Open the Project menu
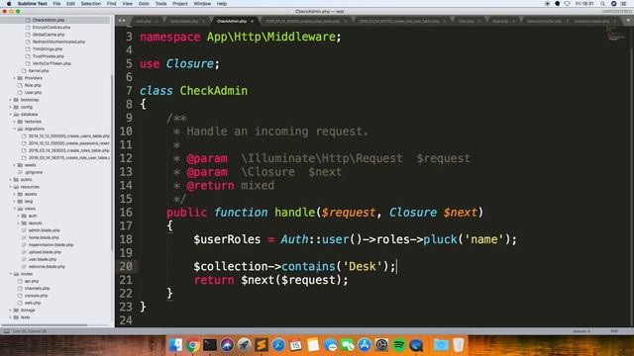Screen dimensions: 634x356 180,4
